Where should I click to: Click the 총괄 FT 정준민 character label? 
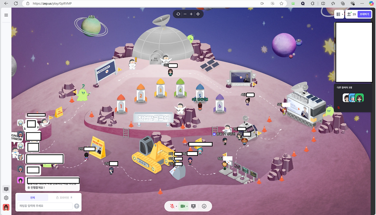point(226,134)
